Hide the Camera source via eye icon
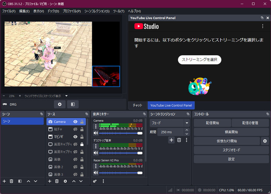Screen dimensions: 271x194 point(75,122)
